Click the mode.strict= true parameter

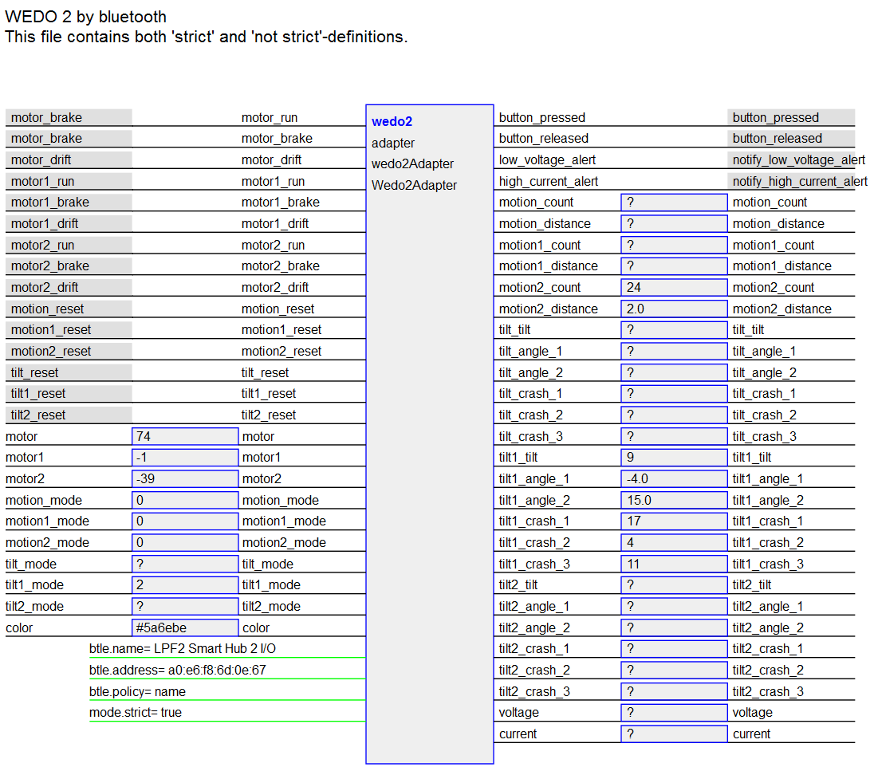(136, 713)
